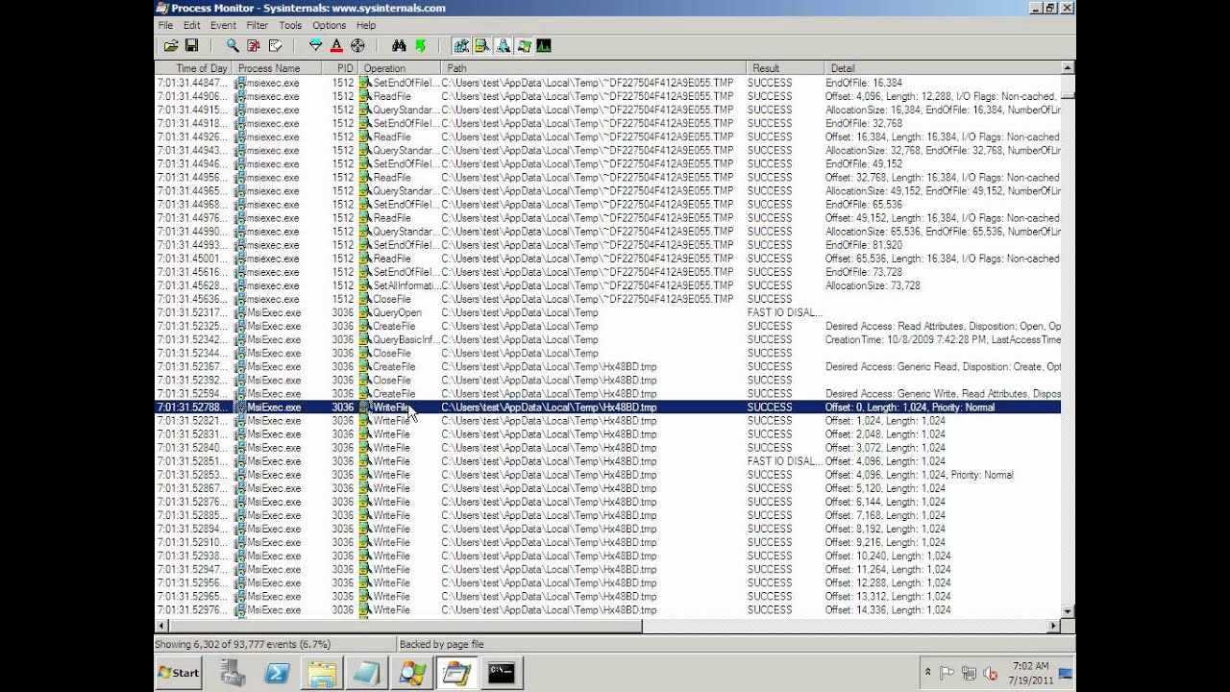Open the Edit menu

[x=192, y=25]
